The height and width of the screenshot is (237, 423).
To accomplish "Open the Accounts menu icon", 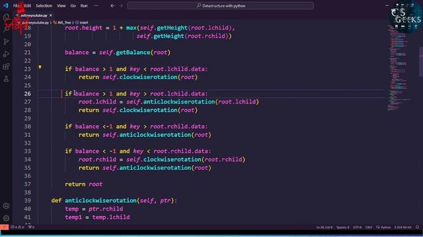I will 6,206.
